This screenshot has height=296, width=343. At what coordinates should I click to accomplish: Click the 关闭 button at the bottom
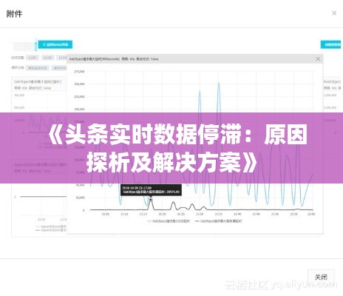pos(321,277)
